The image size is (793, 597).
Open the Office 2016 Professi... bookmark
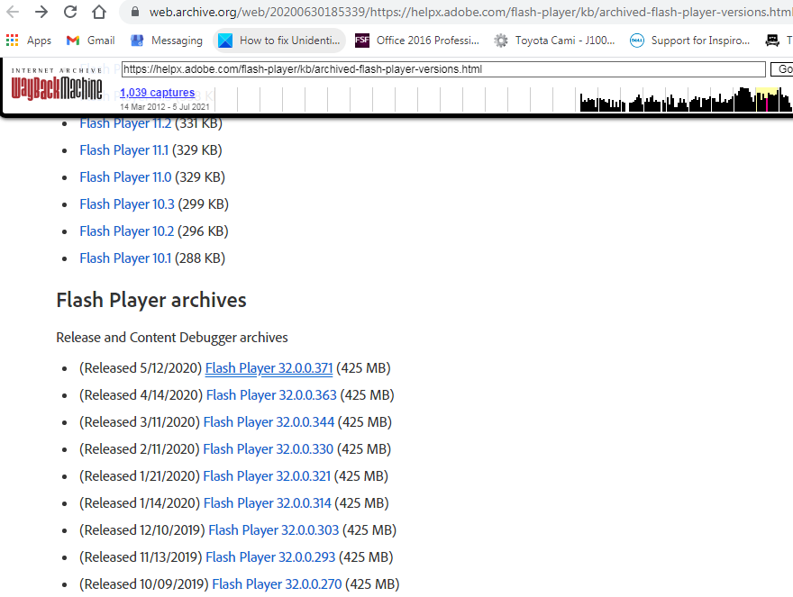[416, 41]
